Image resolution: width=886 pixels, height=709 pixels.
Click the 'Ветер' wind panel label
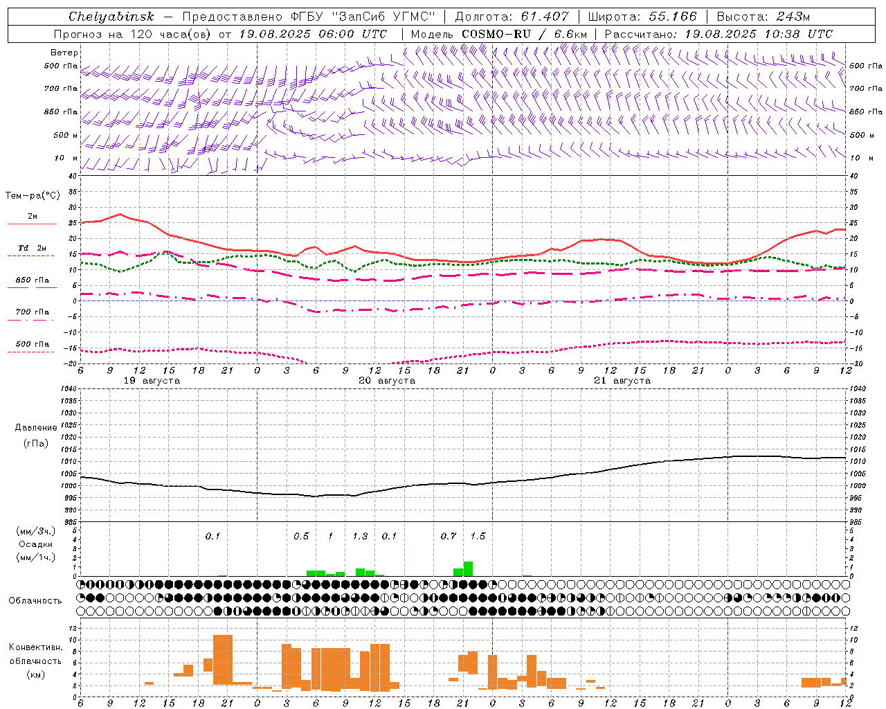coord(64,53)
